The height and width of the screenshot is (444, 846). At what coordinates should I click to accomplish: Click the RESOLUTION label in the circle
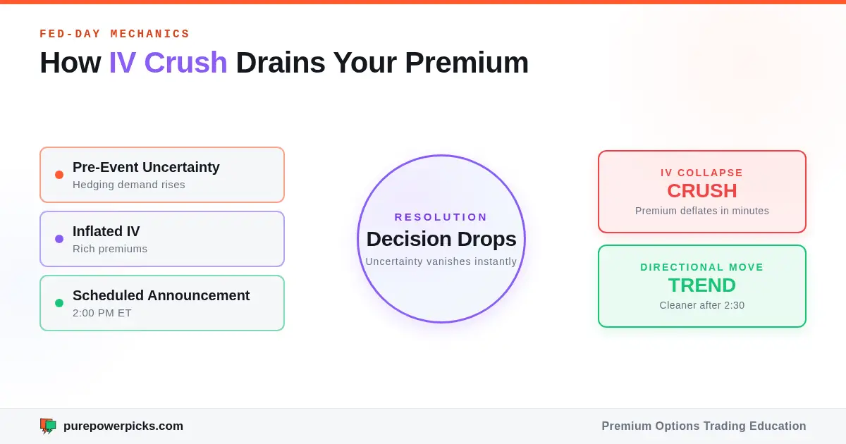pos(441,217)
